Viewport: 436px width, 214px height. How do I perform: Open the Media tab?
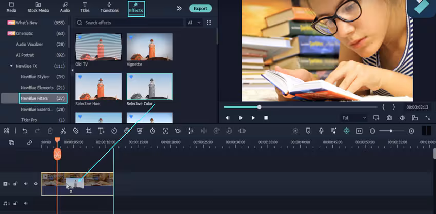tap(11, 8)
